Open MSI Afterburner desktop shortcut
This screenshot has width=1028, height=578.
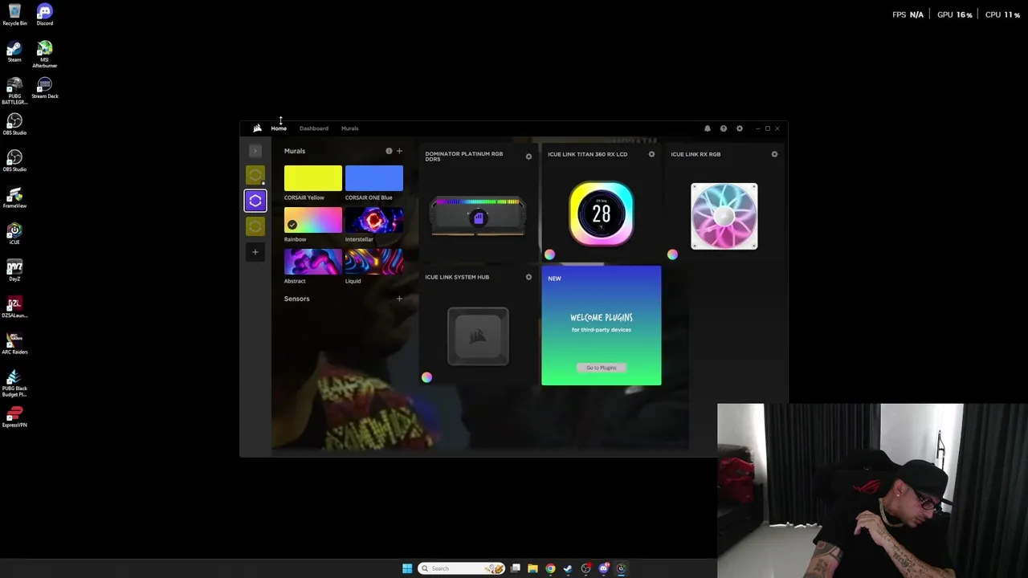coord(45,53)
